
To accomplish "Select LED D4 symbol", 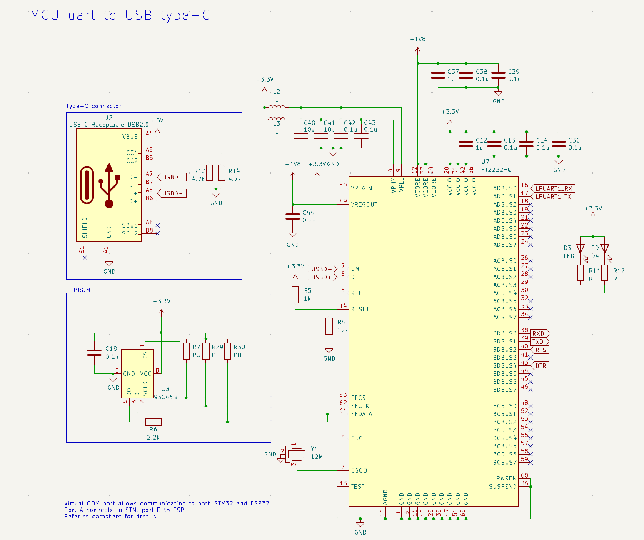I will (604, 249).
